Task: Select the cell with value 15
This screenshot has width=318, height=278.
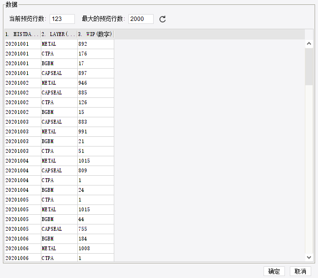Action: coord(96,112)
